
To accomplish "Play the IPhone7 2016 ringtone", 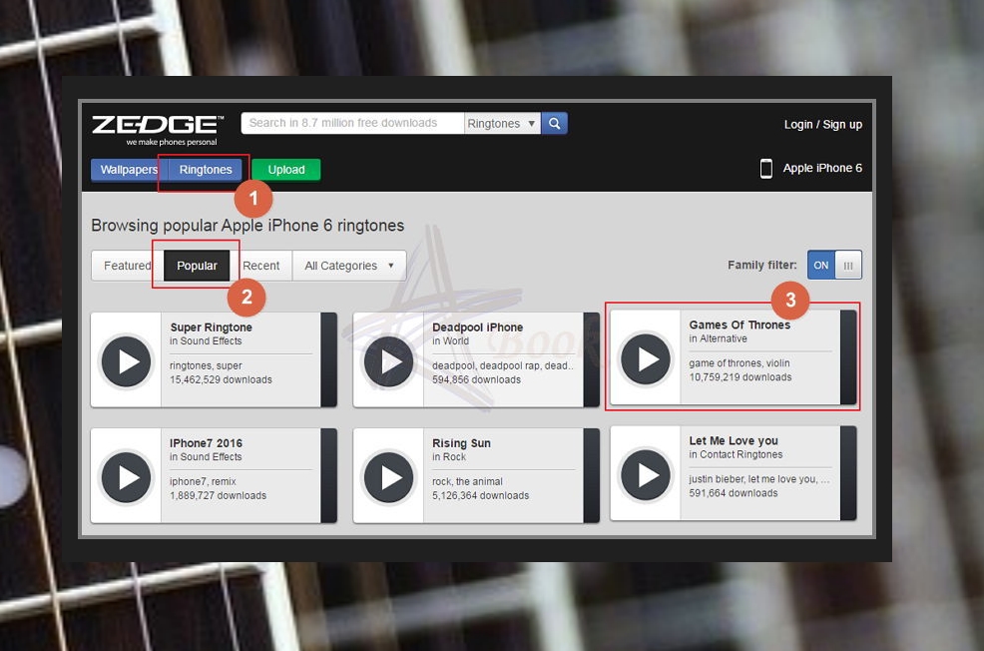I will click(126, 477).
